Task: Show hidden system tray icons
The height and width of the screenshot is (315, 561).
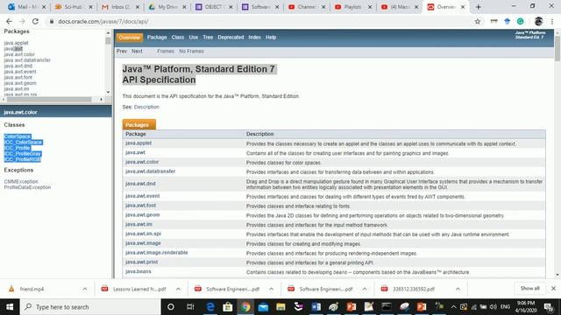Action: point(453,307)
